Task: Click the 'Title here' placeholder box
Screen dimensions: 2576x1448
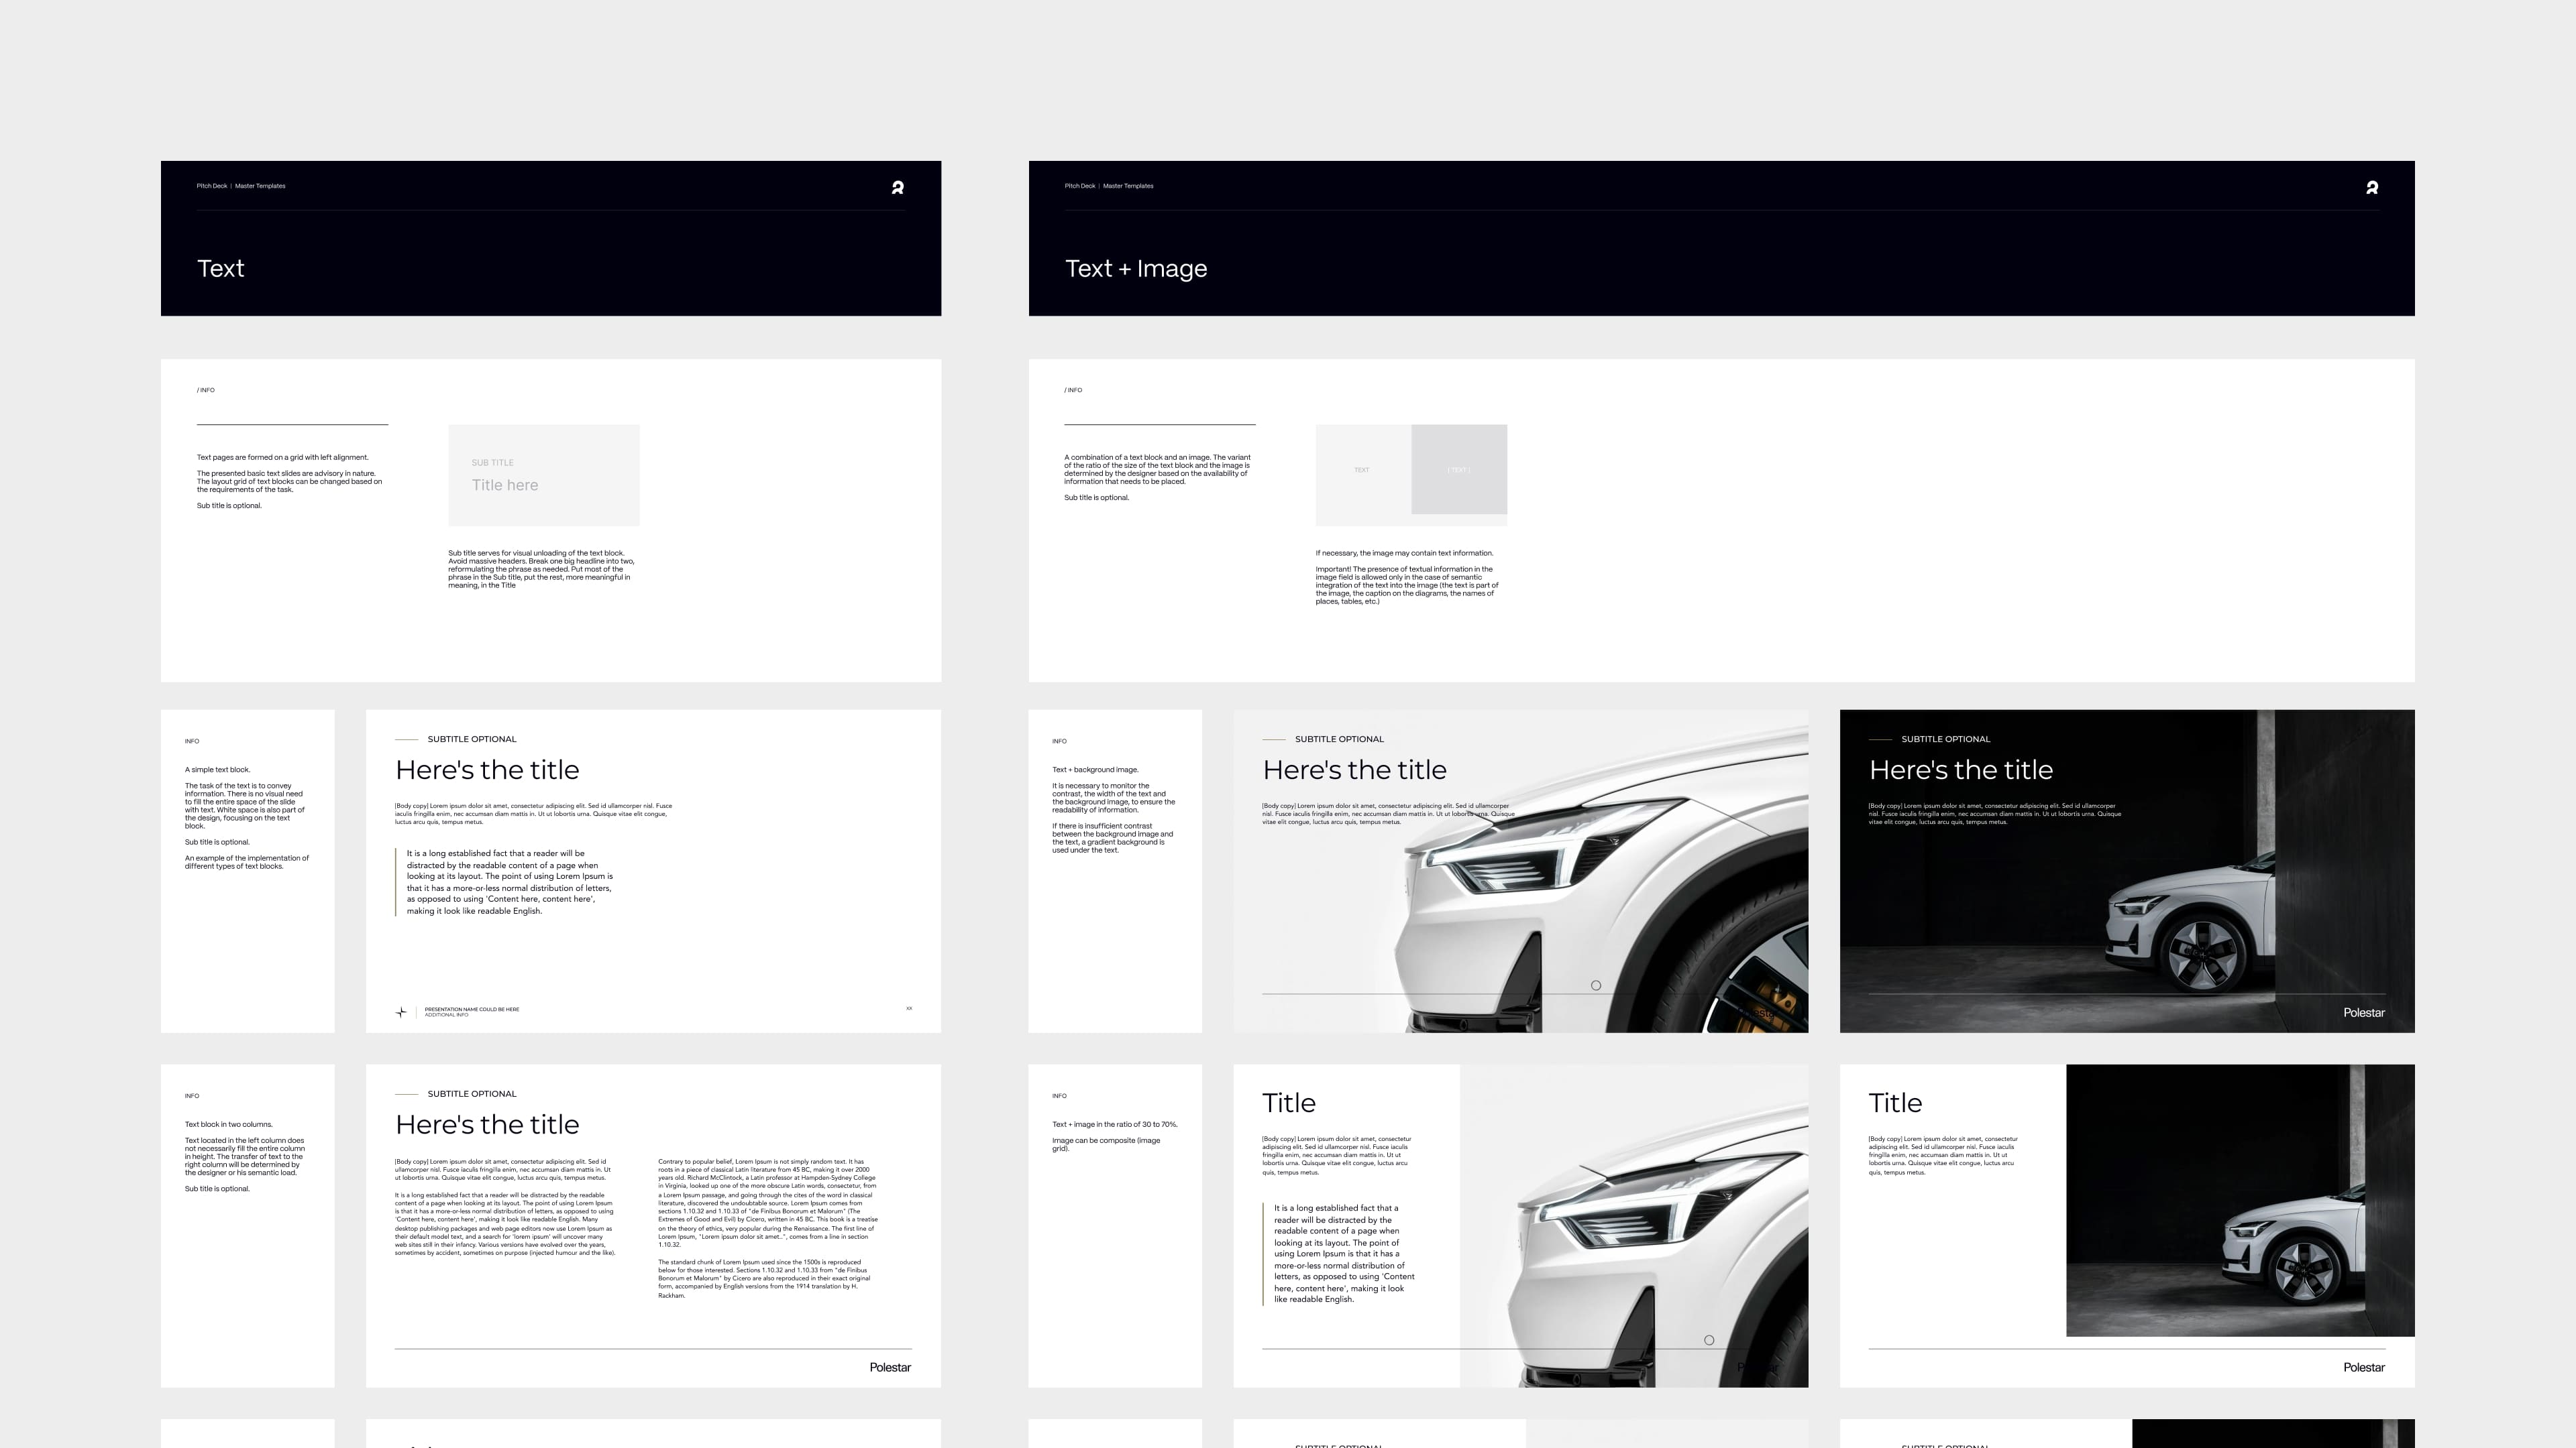Action: coord(543,476)
